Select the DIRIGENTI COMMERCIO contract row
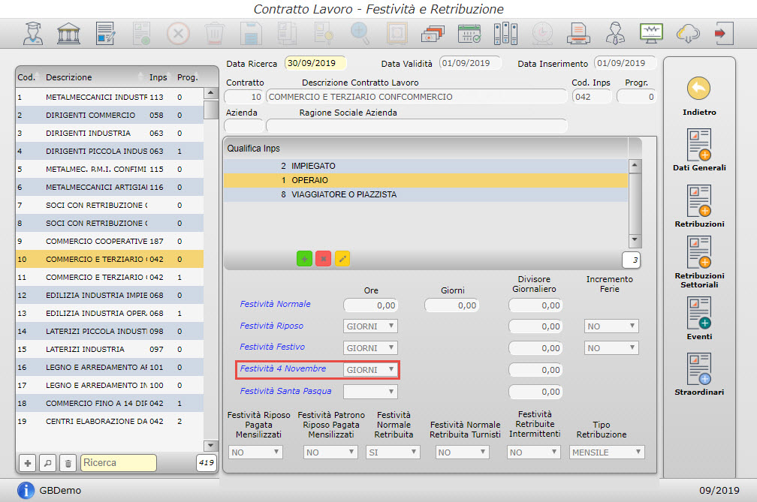Viewport: 757px width, 502px height. (x=109, y=116)
